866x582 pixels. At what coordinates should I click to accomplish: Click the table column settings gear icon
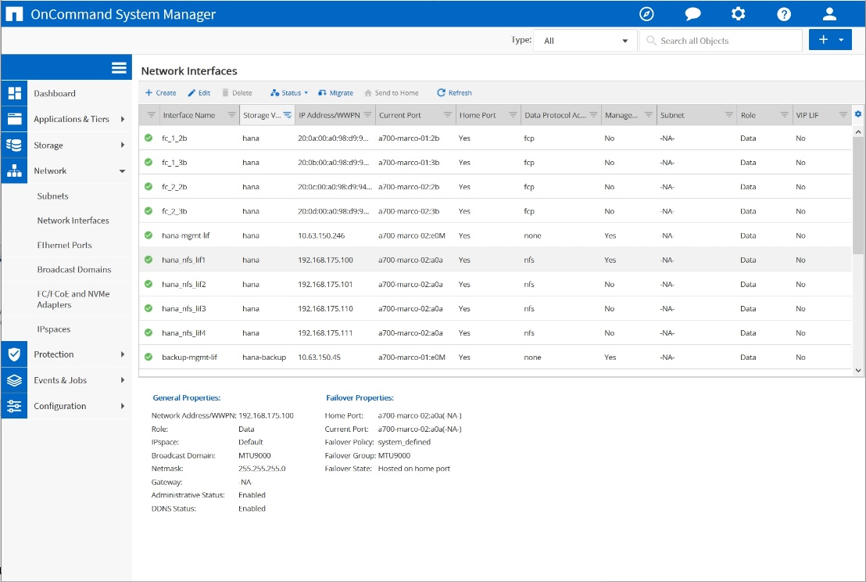858,114
